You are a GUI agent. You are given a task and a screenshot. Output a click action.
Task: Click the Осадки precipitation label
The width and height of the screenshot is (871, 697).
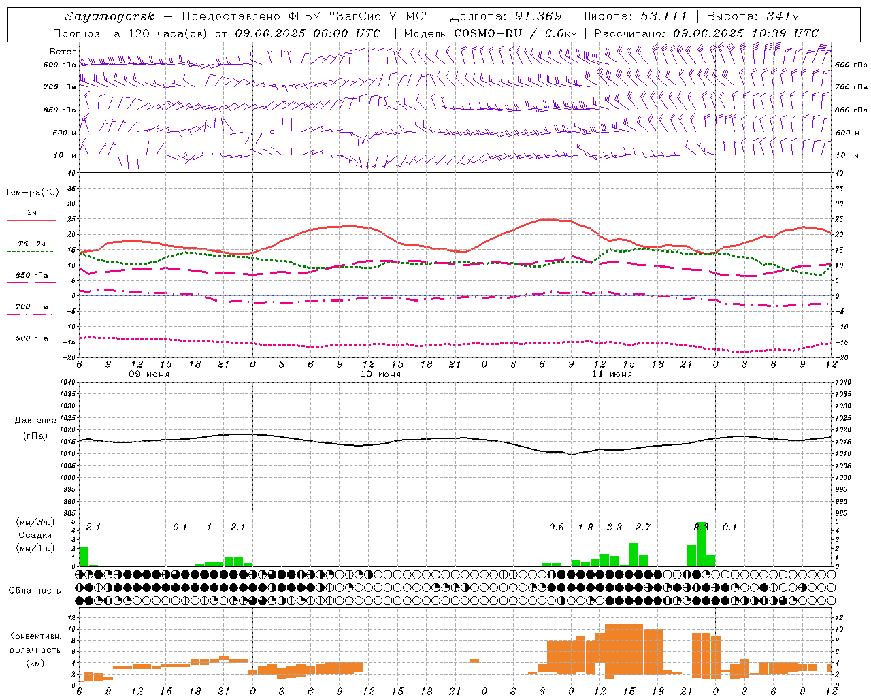pos(35,535)
